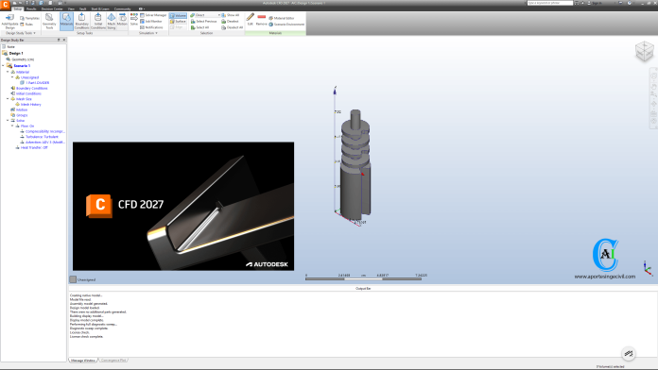Image resolution: width=658 pixels, height=370 pixels.
Task: Click the ViewCube in the viewport
Action: click(644, 51)
